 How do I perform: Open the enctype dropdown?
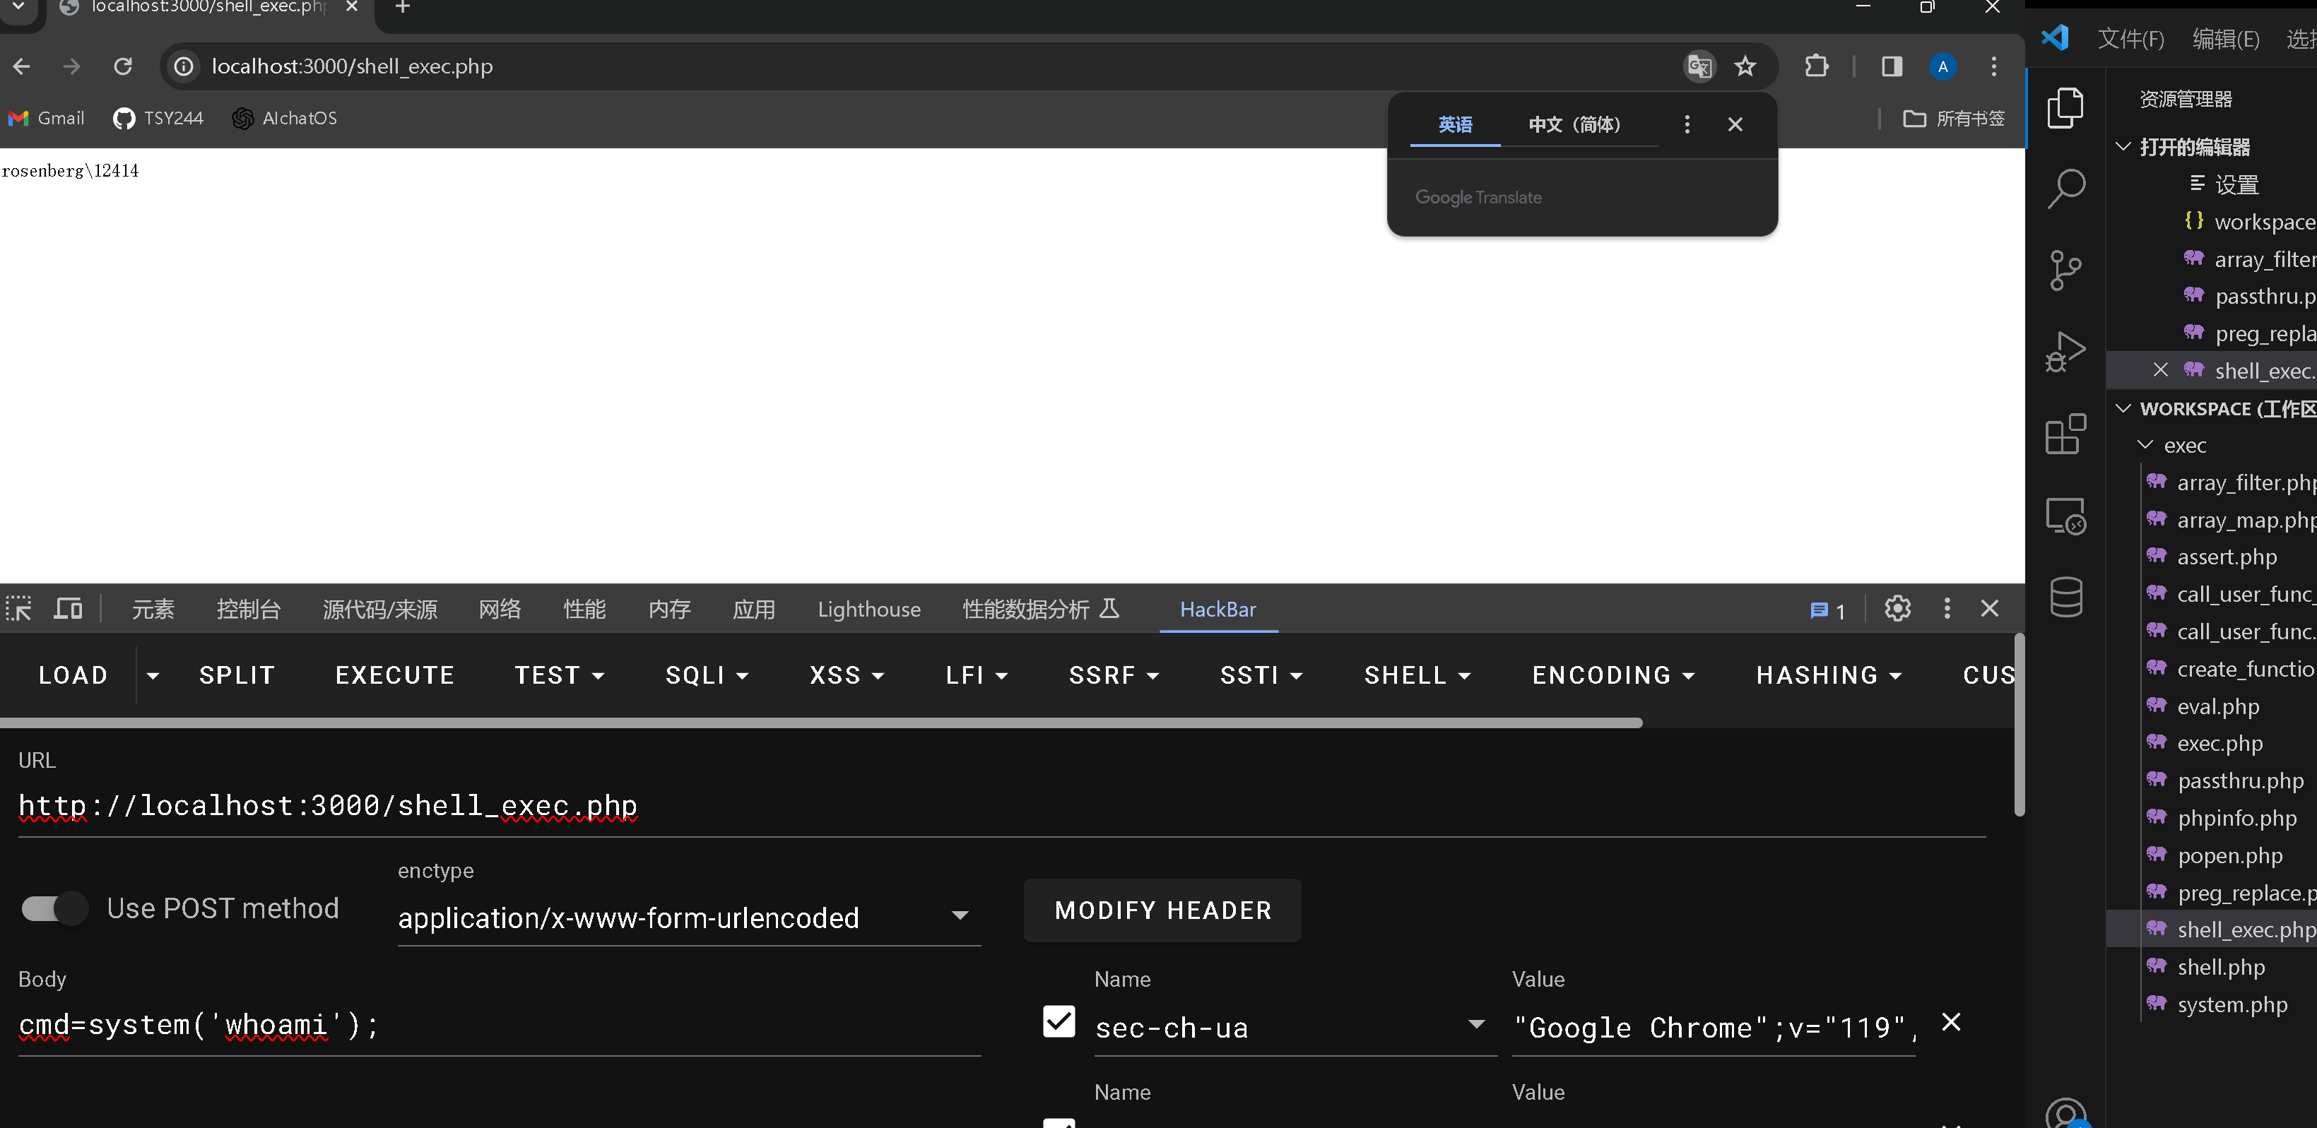688,918
